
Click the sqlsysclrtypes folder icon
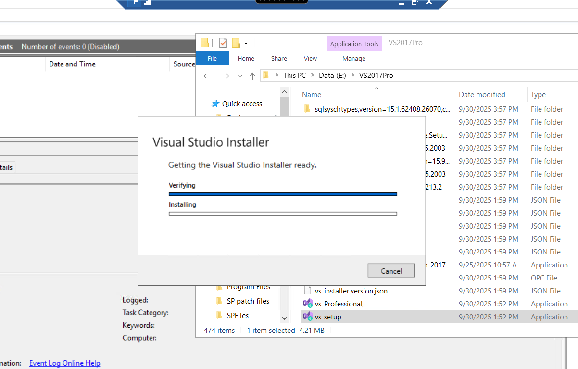pyautogui.click(x=308, y=109)
